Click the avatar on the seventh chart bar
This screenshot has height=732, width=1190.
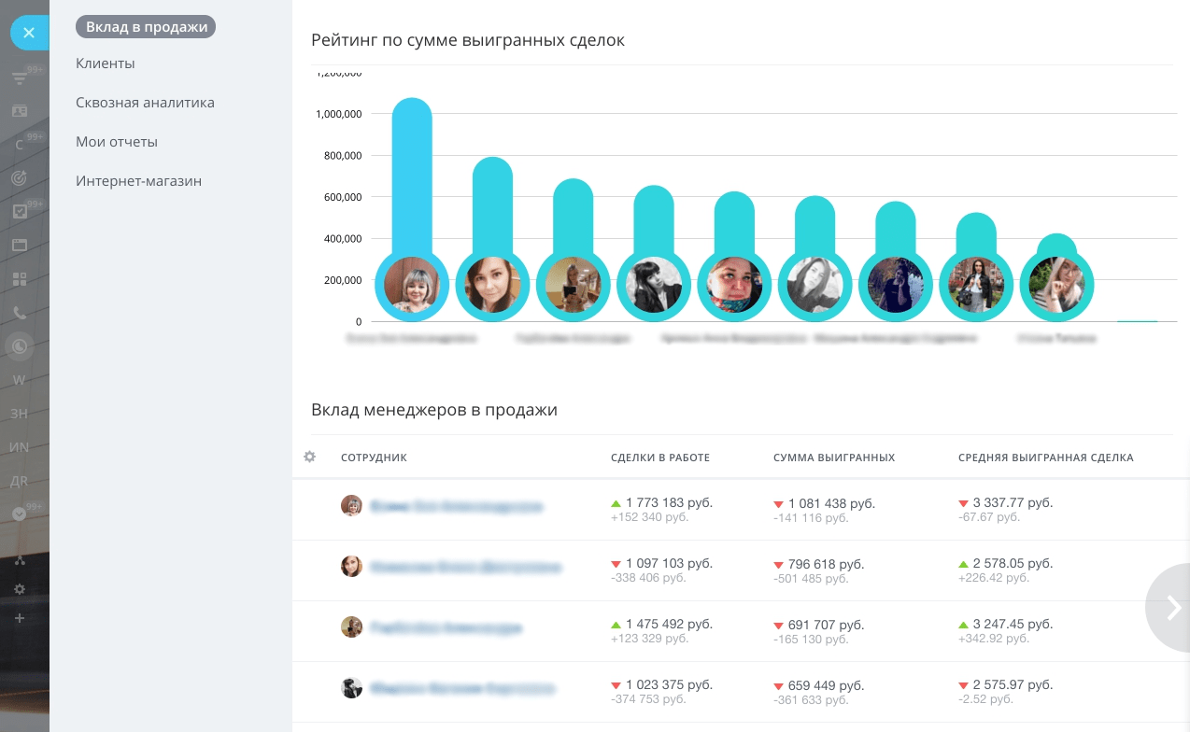click(x=895, y=285)
